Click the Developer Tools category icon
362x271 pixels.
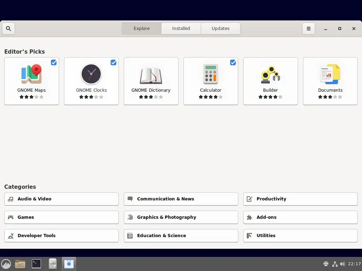point(11,236)
